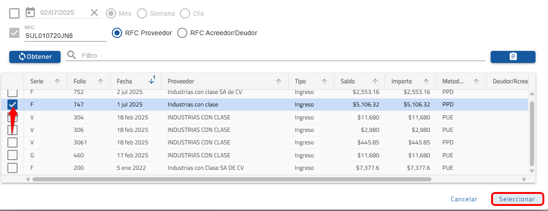Click the clipboard icon button
This screenshot has height=211, width=548.
coord(512,56)
